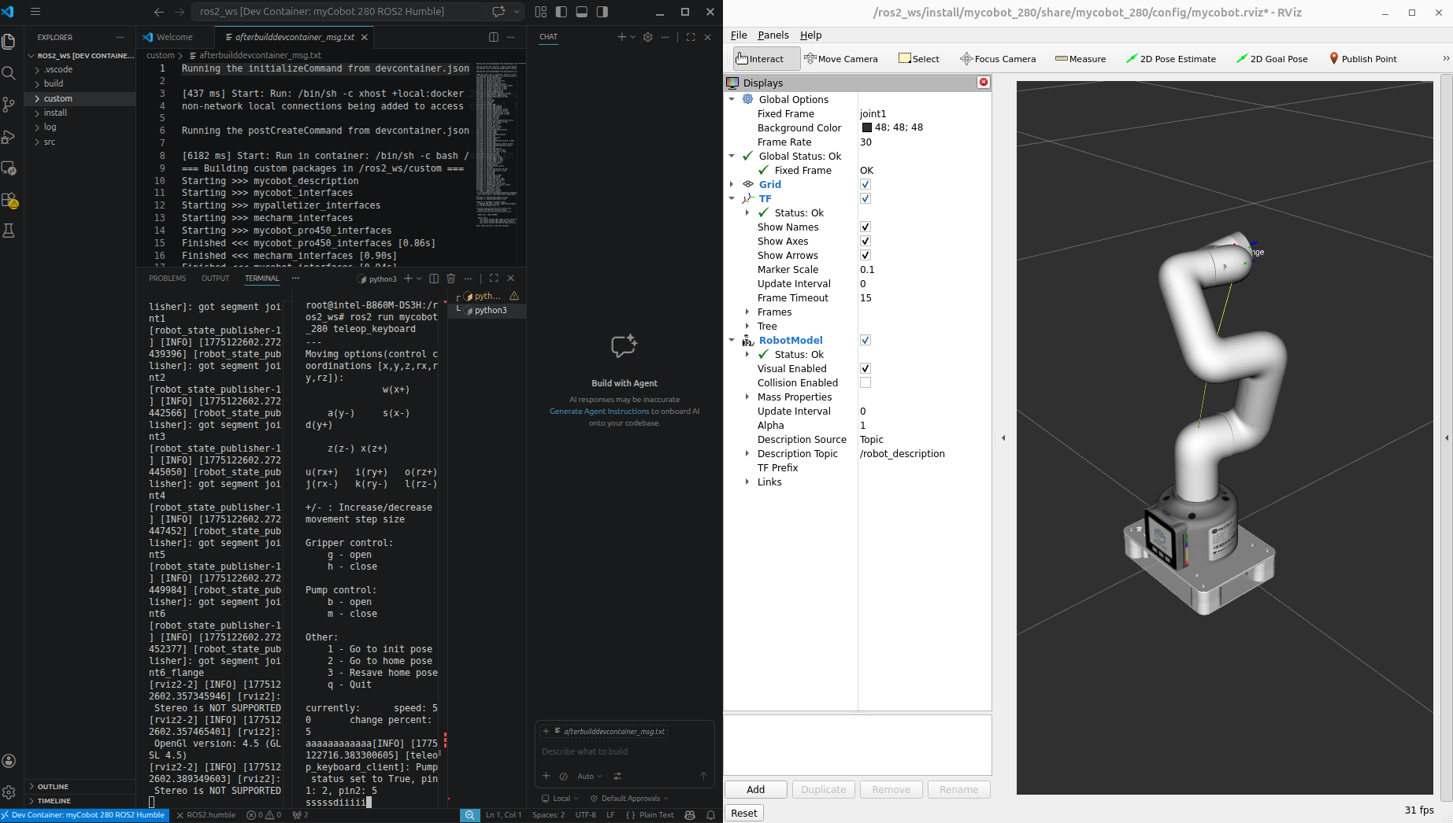
Task: Click the Add display button
Action: (755, 790)
